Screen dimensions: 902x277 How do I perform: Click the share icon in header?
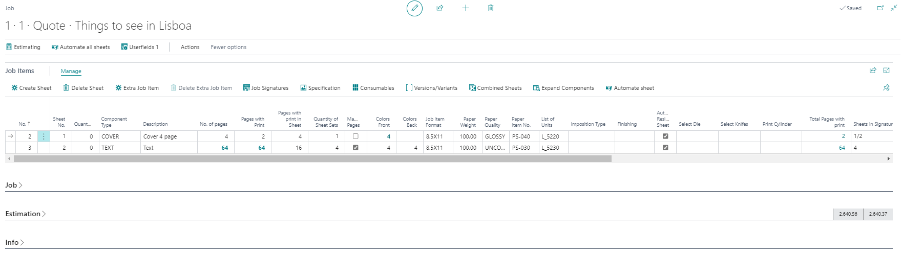439,8
